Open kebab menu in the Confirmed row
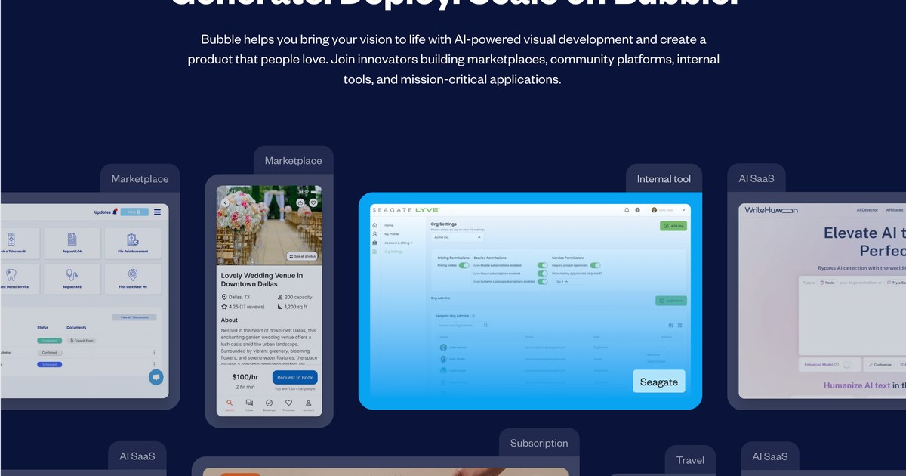Screen dimensions: 906x476 (x=154, y=353)
